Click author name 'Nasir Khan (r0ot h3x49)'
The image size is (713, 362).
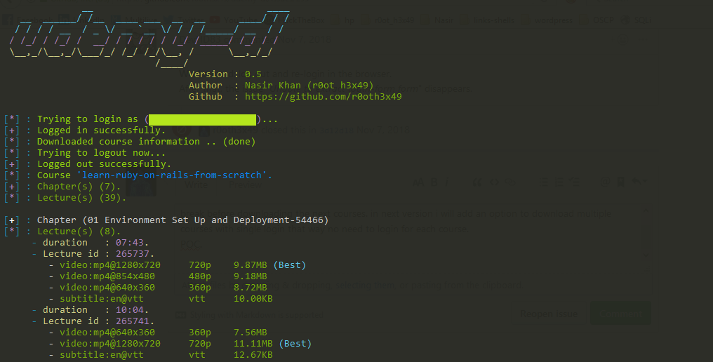click(x=309, y=86)
